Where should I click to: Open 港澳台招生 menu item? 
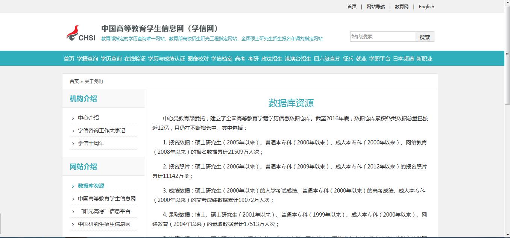(298, 59)
